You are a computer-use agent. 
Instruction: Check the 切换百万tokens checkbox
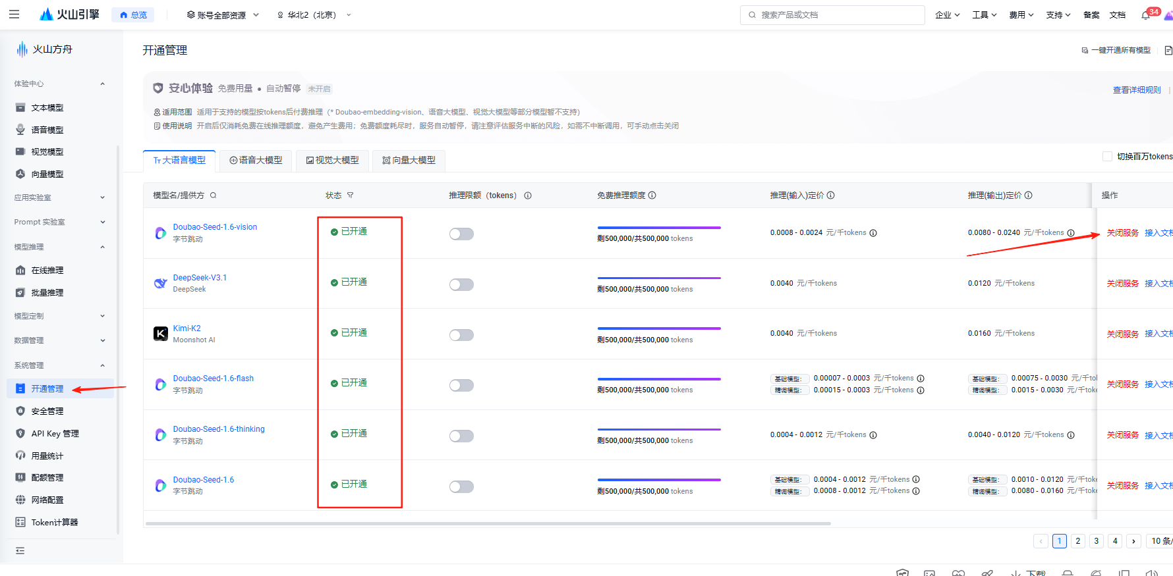pos(1107,156)
